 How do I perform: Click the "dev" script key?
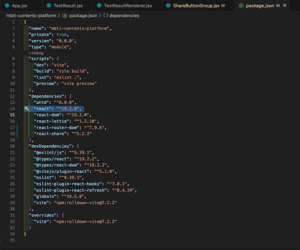(x=40, y=65)
